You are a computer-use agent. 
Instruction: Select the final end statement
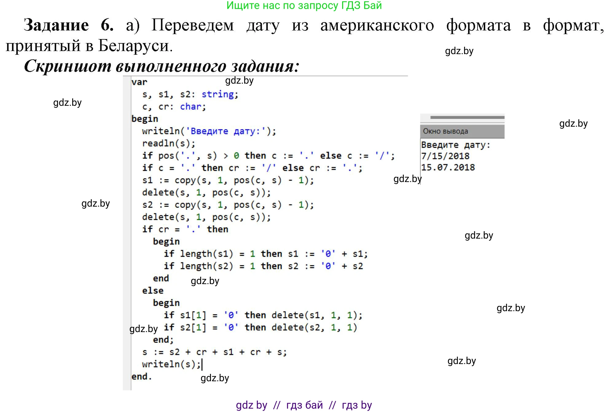141,377
